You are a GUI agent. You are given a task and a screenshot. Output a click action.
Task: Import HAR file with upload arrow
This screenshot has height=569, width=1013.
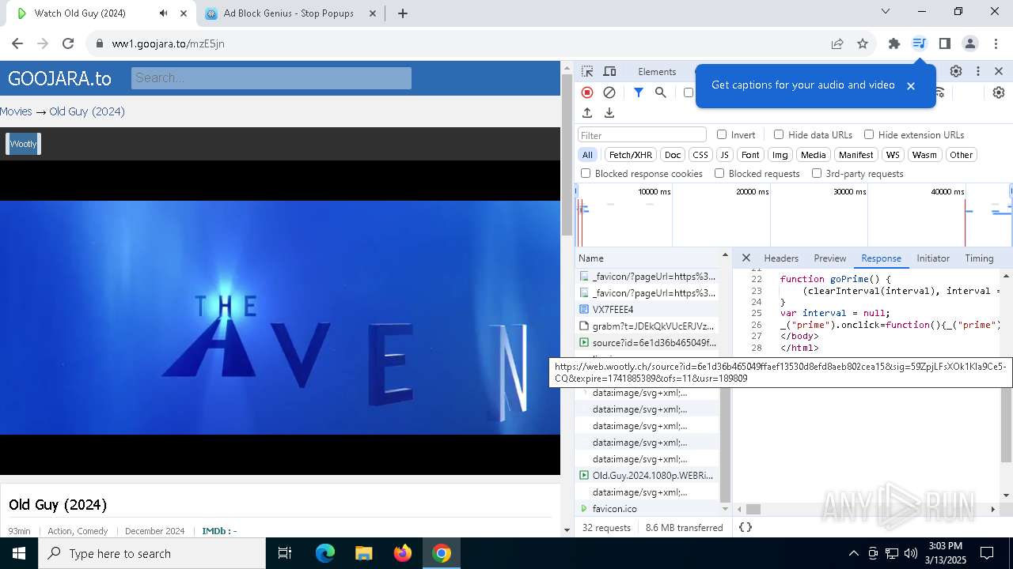click(x=587, y=113)
